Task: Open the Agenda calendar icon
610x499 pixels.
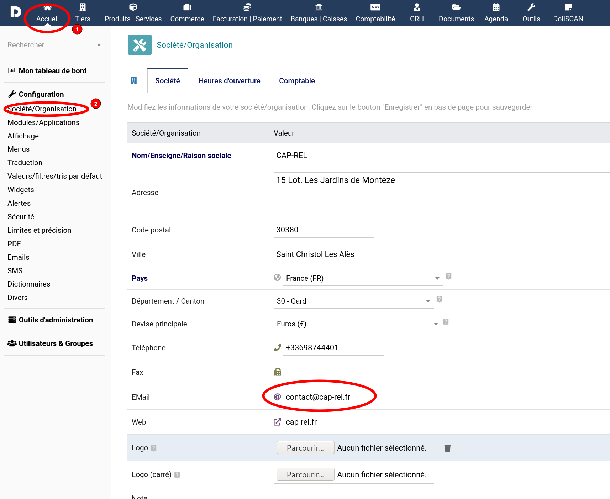Action: click(496, 7)
